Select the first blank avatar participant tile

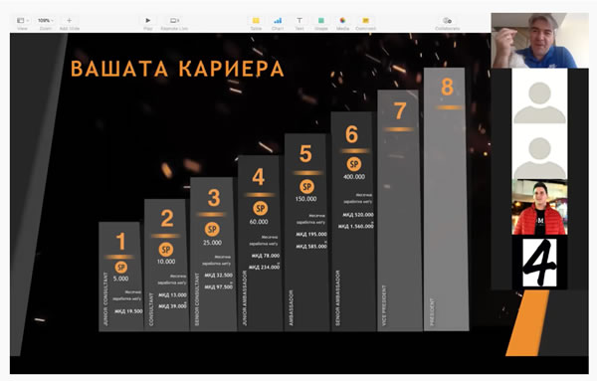click(x=539, y=96)
